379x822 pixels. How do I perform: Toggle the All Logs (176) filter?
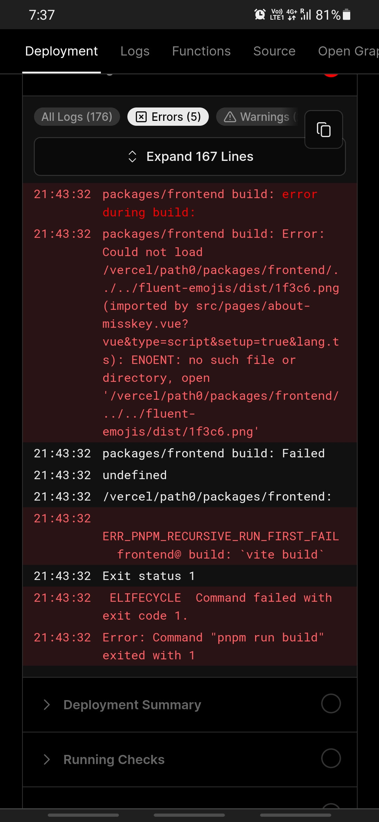click(x=77, y=116)
